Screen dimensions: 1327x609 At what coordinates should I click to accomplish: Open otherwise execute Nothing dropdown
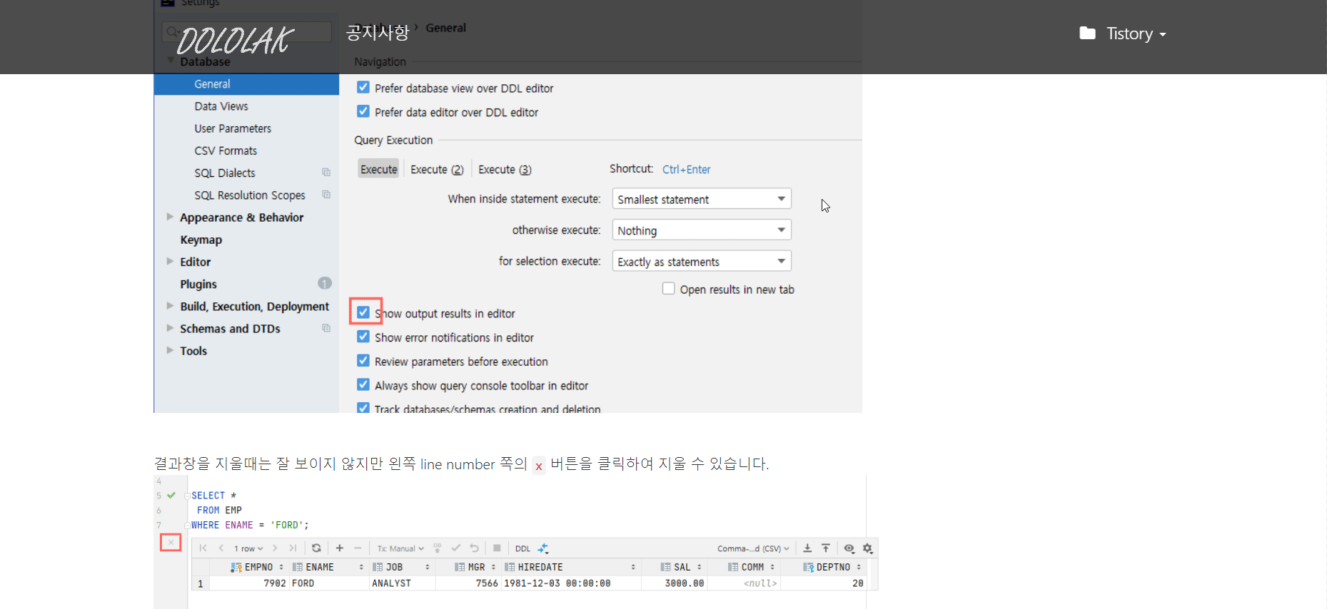[x=702, y=230]
